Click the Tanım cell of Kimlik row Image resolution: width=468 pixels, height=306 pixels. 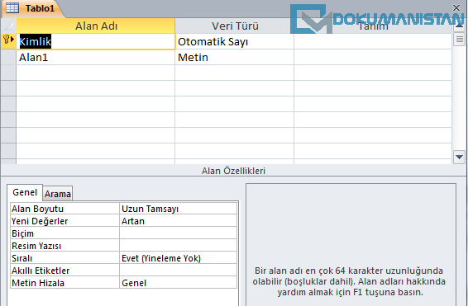[x=373, y=41]
